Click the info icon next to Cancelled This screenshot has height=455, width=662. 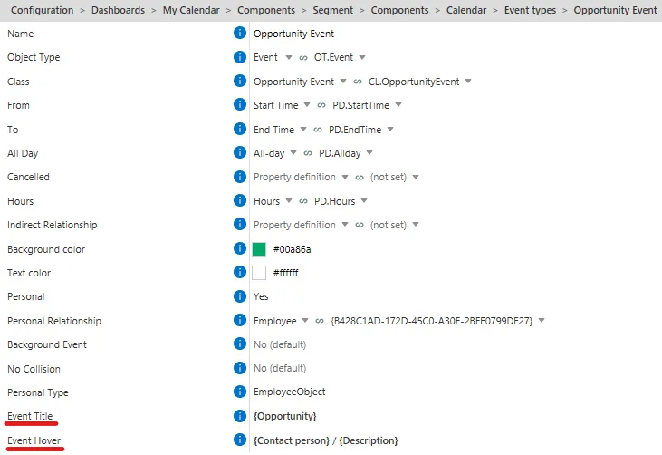240,177
